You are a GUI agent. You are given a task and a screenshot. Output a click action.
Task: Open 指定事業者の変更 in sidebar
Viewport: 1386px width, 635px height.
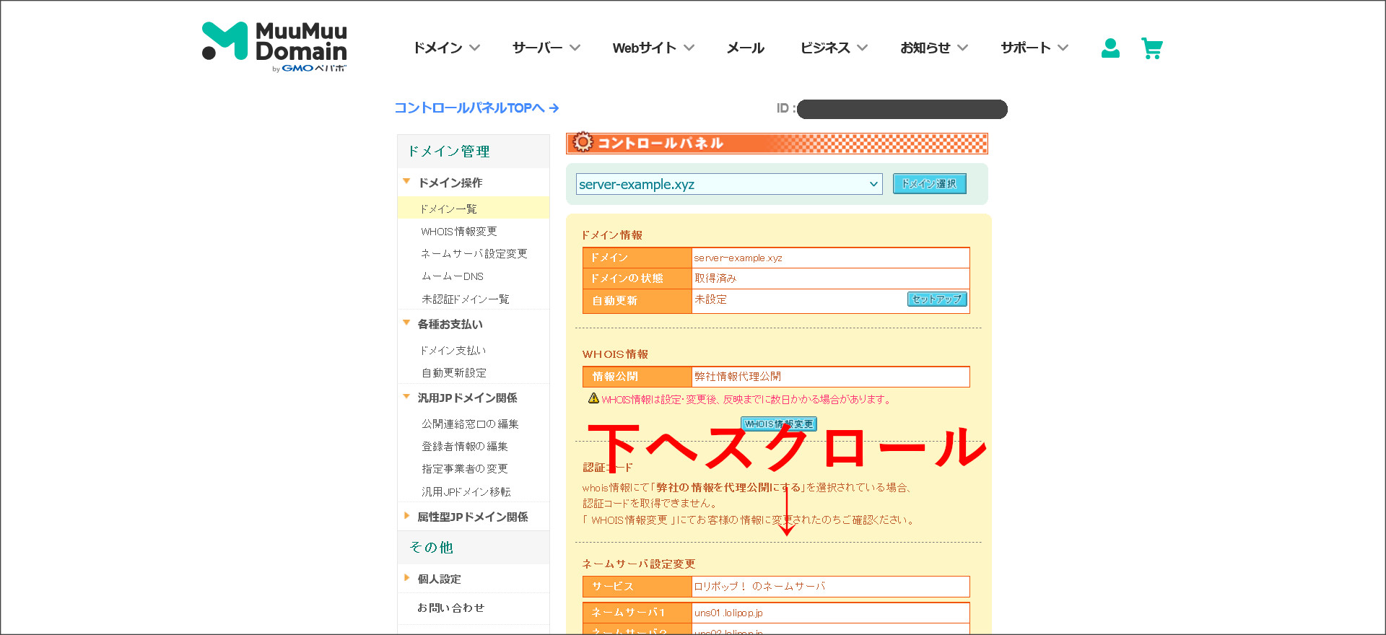pos(465,468)
